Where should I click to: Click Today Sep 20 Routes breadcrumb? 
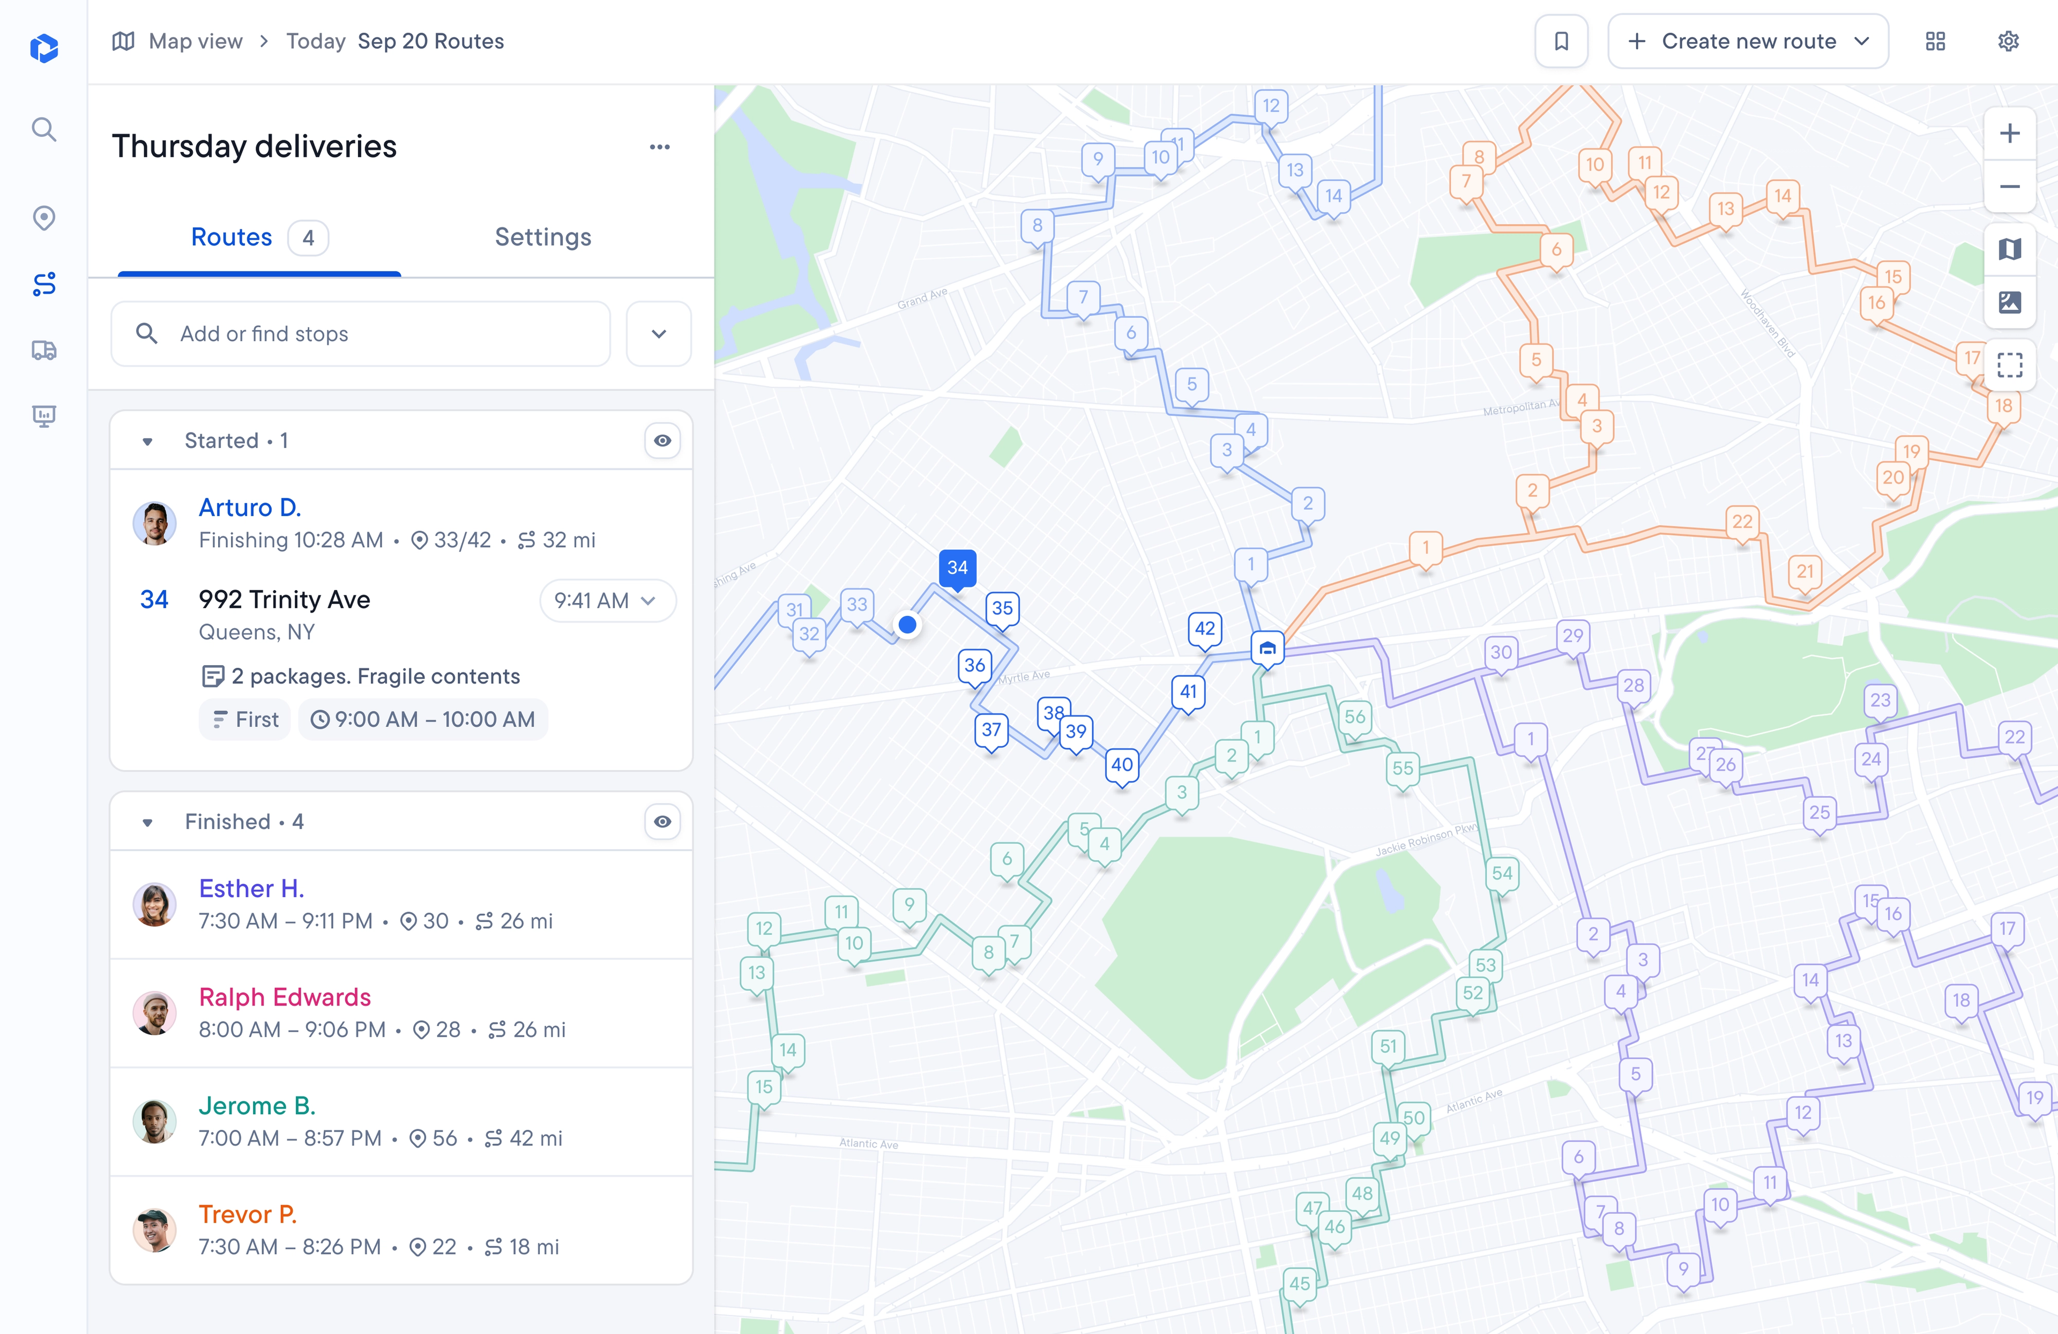click(x=395, y=41)
